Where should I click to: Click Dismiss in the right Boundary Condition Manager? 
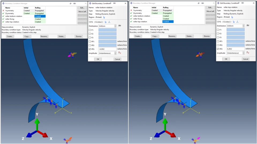click(207, 36)
